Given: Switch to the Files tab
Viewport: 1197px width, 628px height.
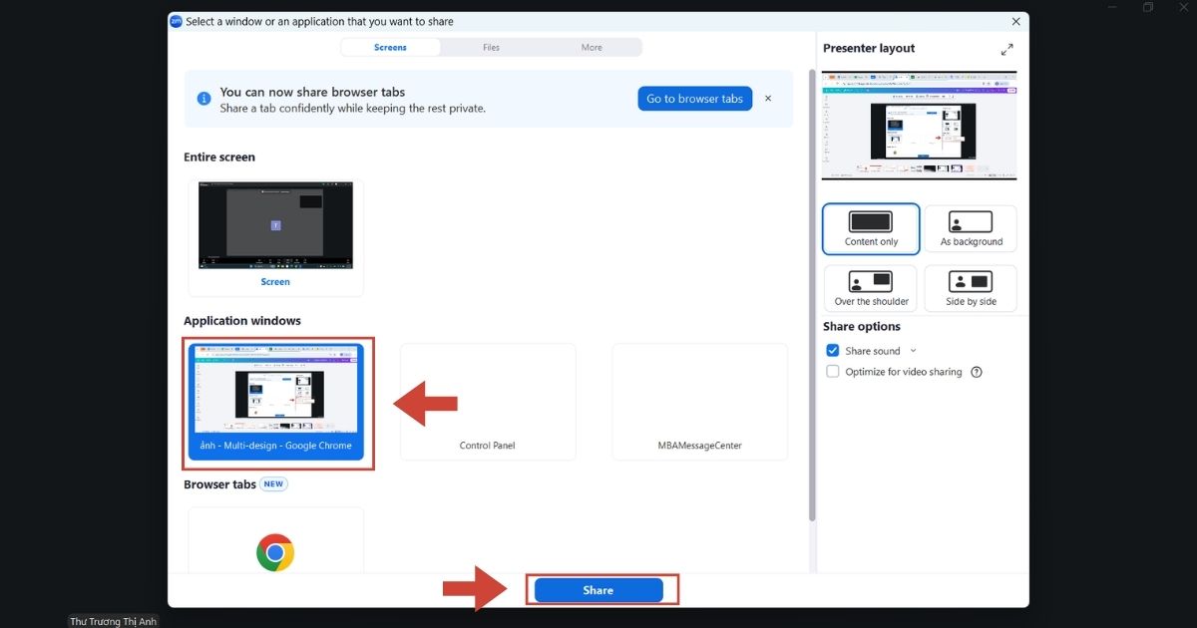Looking at the screenshot, I should tap(491, 47).
